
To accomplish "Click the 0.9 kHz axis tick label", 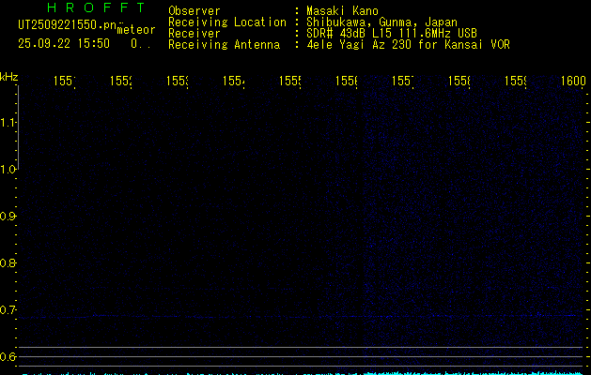I will coord(8,216).
